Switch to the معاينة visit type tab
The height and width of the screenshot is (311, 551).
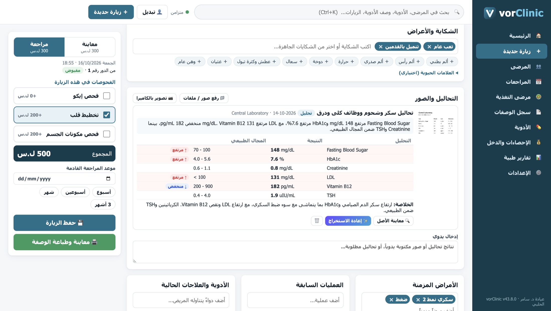(x=90, y=47)
